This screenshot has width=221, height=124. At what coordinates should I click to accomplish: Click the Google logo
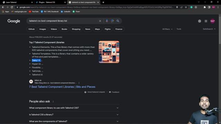click(x=14, y=21)
